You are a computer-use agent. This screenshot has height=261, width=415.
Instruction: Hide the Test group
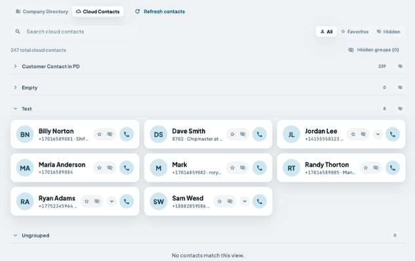(x=400, y=108)
